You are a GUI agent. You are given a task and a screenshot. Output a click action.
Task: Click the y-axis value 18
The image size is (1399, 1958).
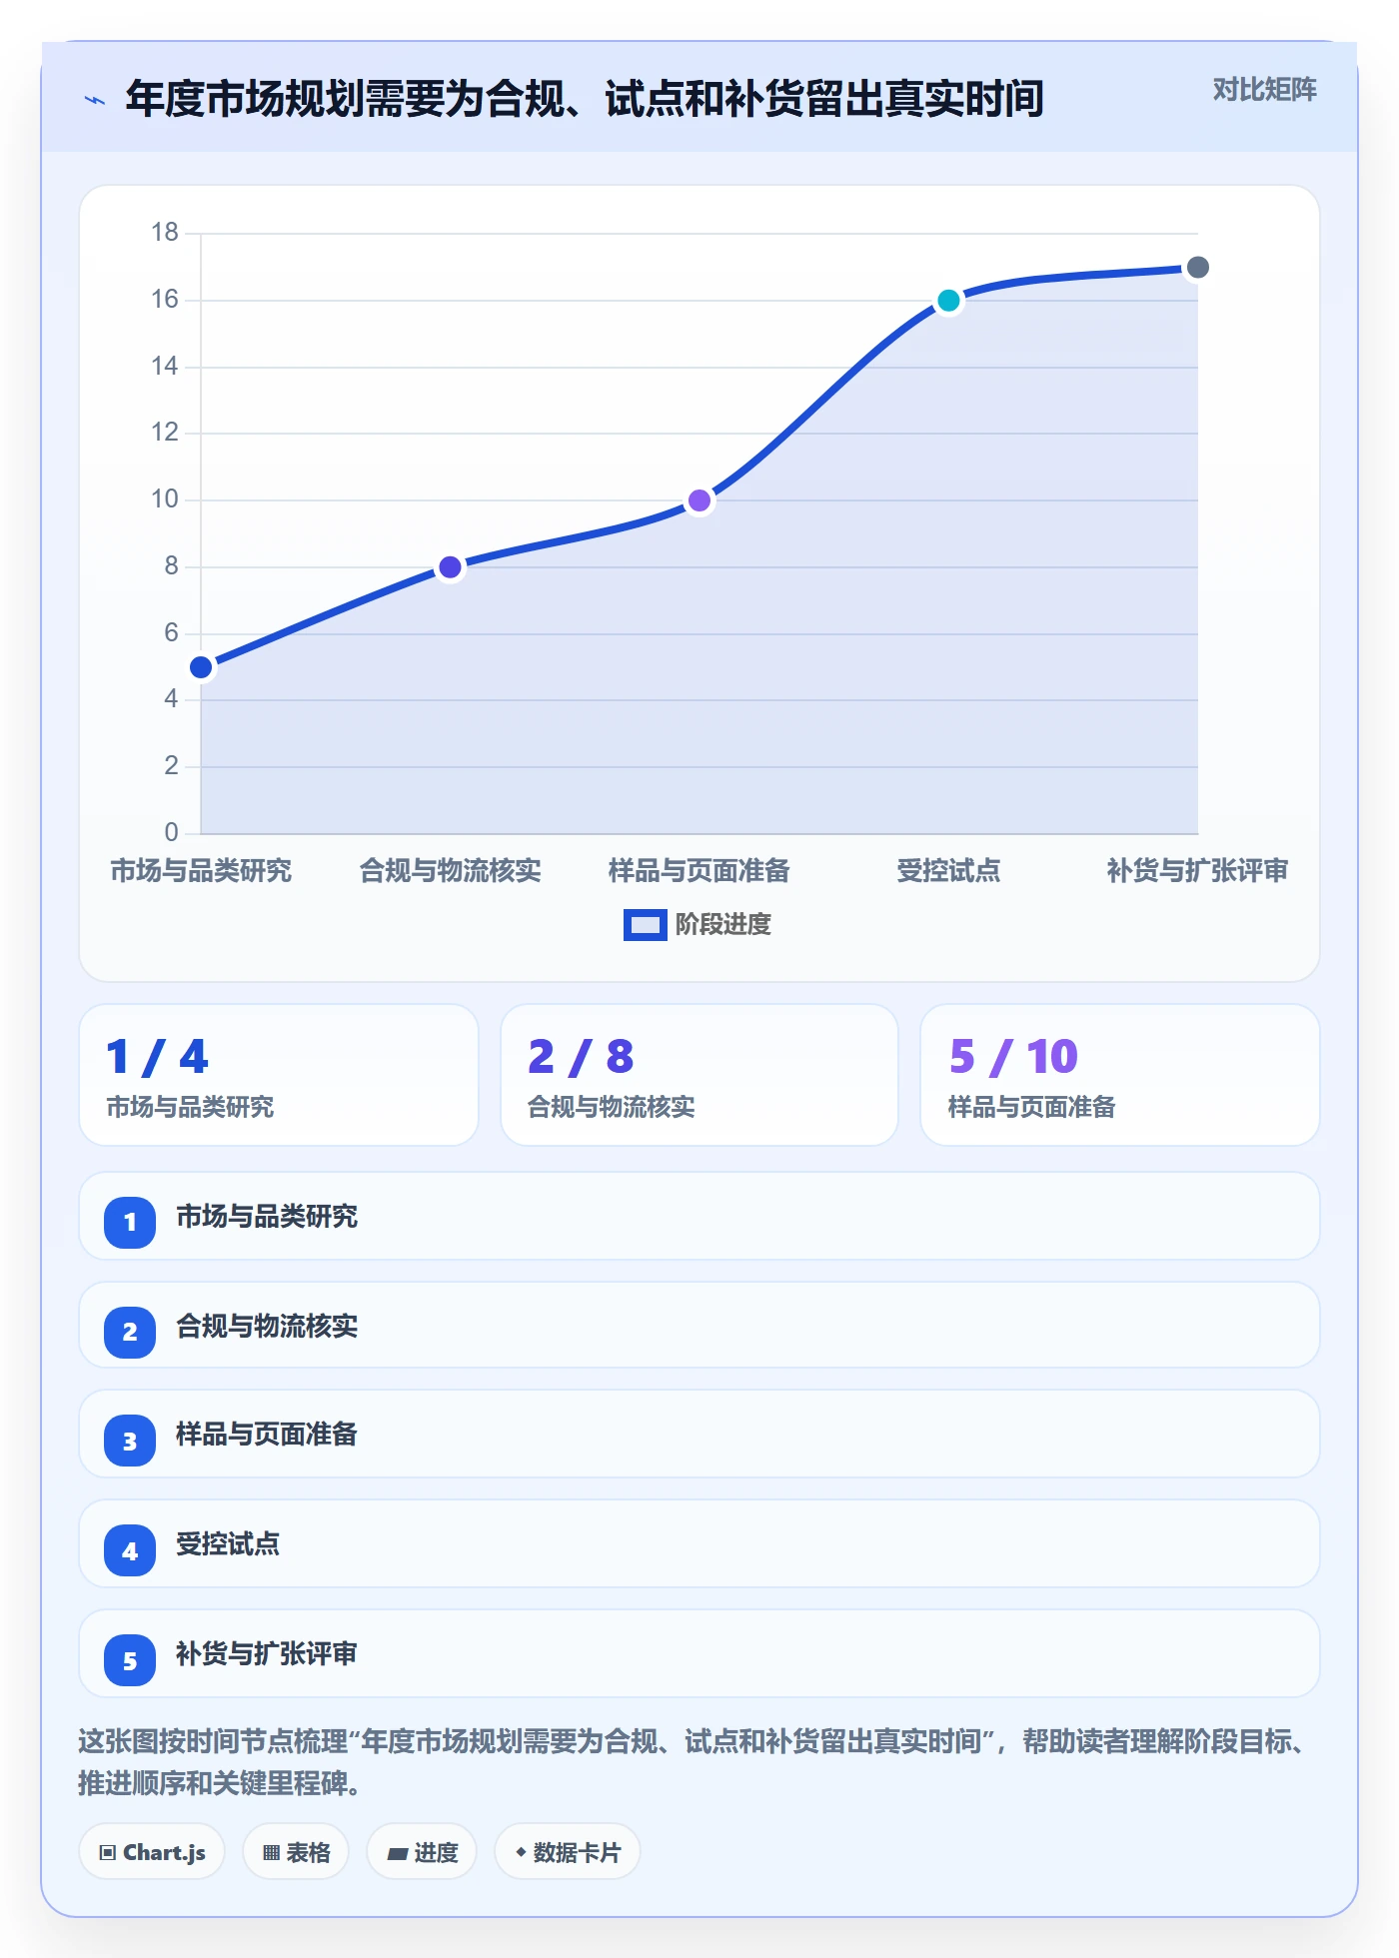[x=165, y=233]
